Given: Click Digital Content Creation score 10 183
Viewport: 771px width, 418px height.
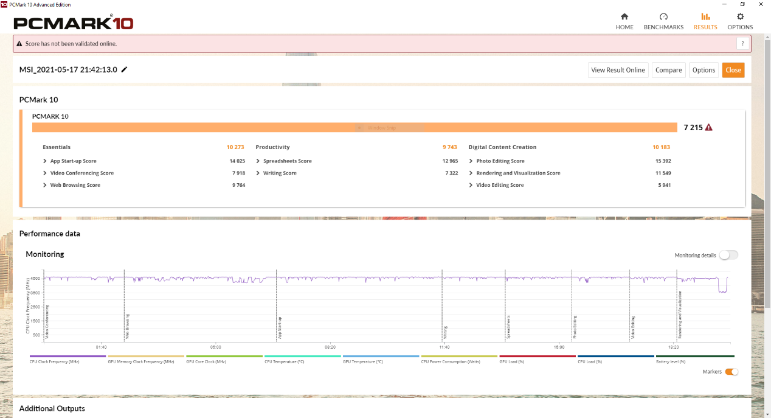Looking at the screenshot, I should (x=661, y=147).
